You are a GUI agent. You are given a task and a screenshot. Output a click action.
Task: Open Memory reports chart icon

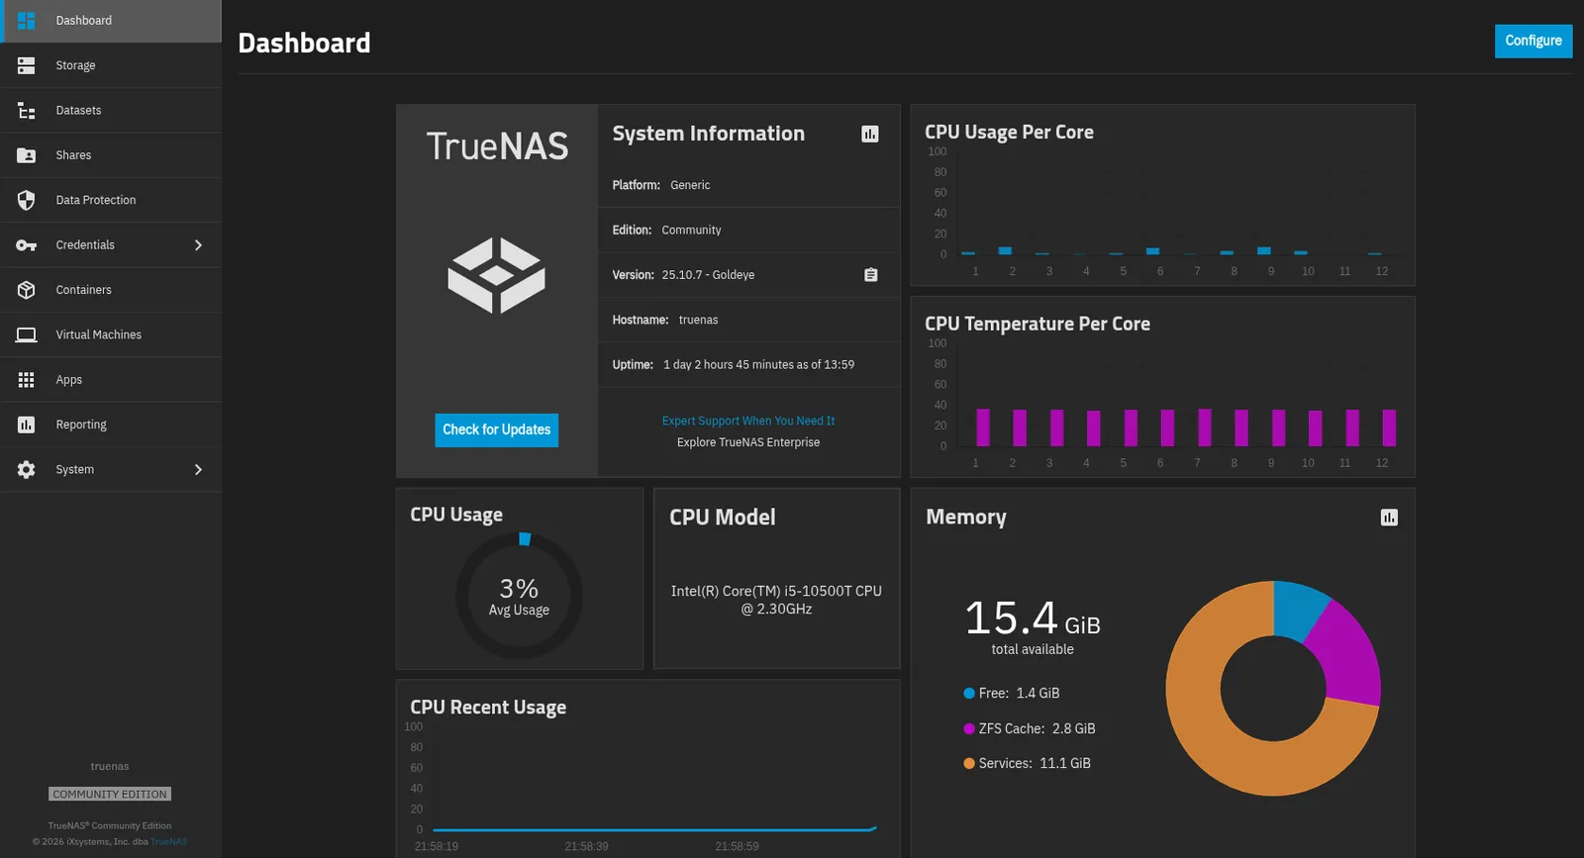(x=1389, y=518)
